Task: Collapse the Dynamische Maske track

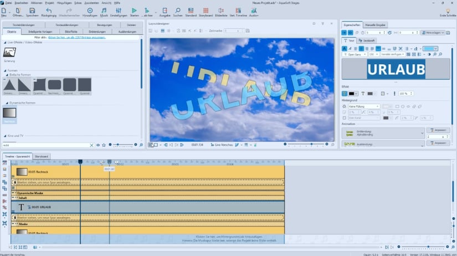Action: pos(13,193)
